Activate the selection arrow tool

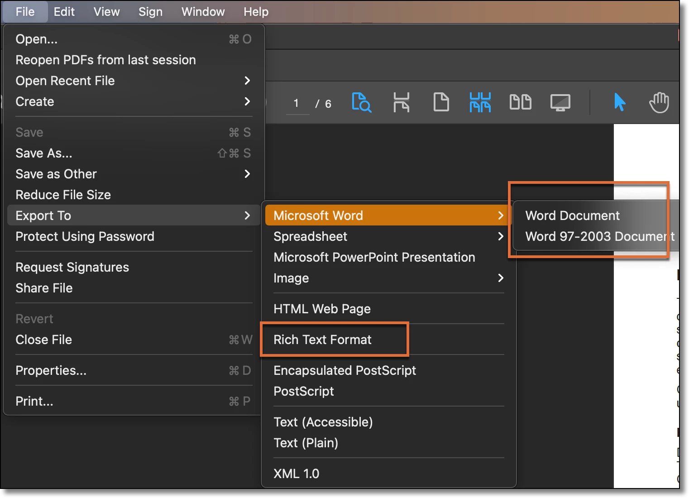click(x=620, y=102)
